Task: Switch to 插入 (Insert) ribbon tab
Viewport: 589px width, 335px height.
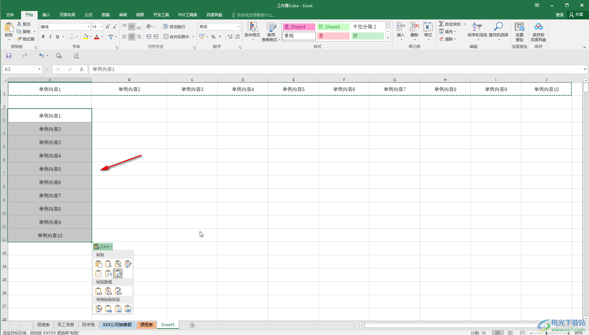Action: (46, 15)
